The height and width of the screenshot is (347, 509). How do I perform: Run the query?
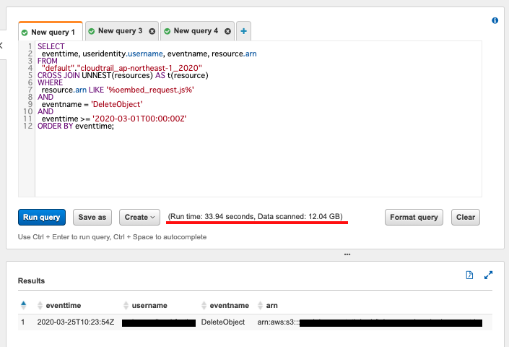[x=42, y=217]
